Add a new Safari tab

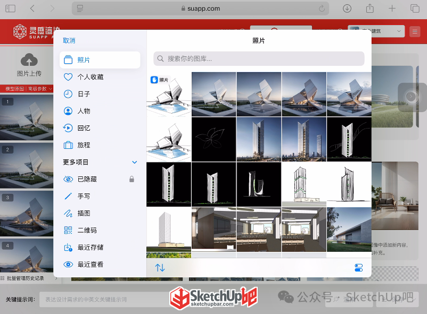tap(392, 9)
